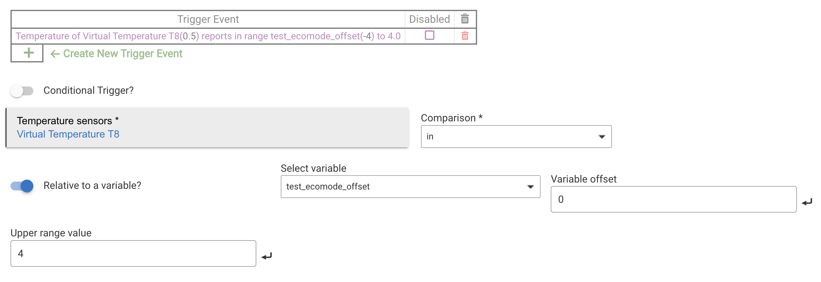The image size is (821, 282).
Task: Click the Trigger Event column header
Action: (x=208, y=19)
